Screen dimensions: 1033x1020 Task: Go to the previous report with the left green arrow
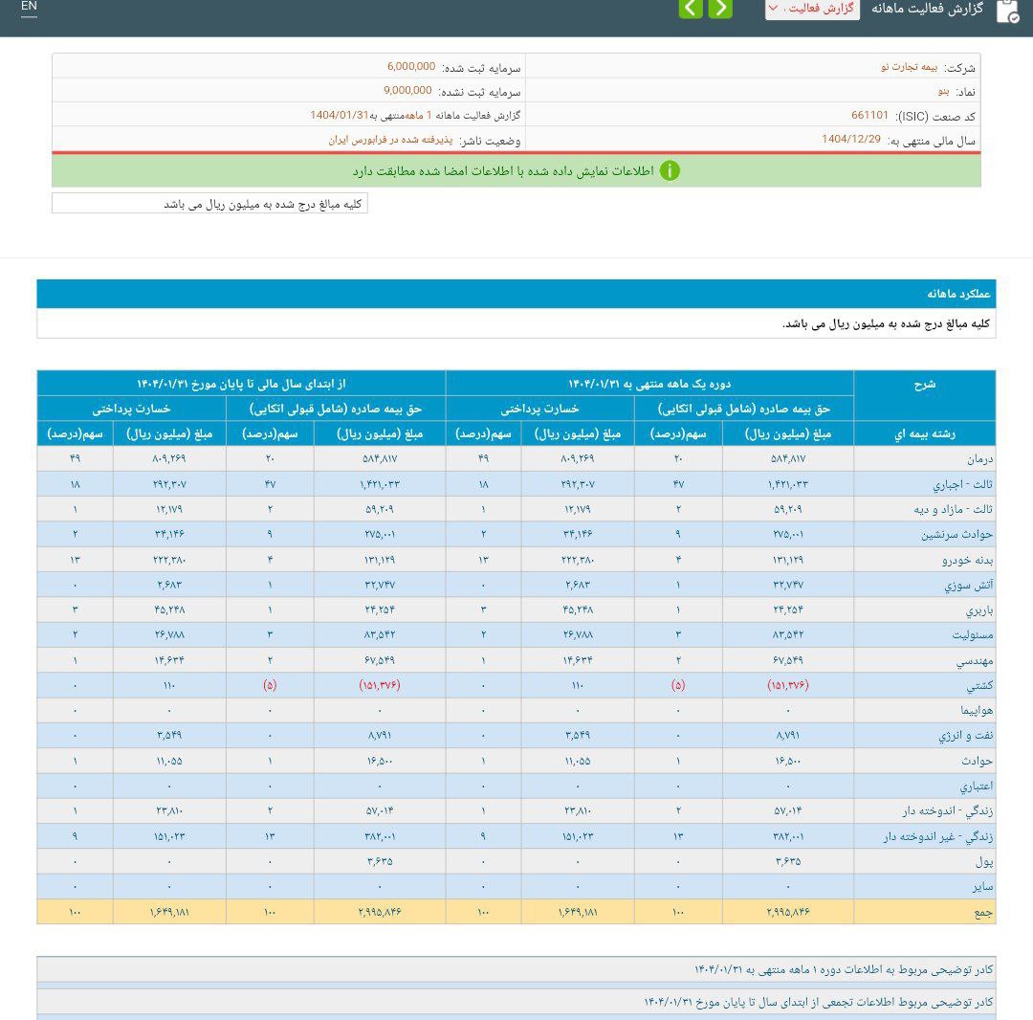[x=691, y=8]
